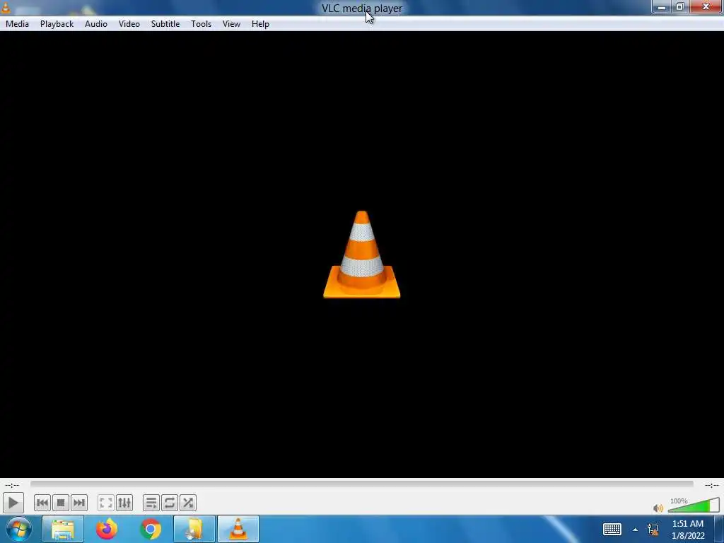Adjust the volume slider
This screenshot has width=724, height=543.
pos(694,505)
